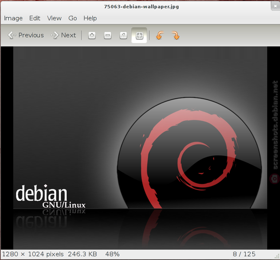Click the 8 / 125 image counter

[244, 254]
